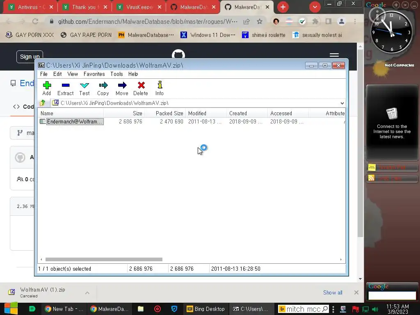Open the View menu in 7-Zip

tap(72, 74)
